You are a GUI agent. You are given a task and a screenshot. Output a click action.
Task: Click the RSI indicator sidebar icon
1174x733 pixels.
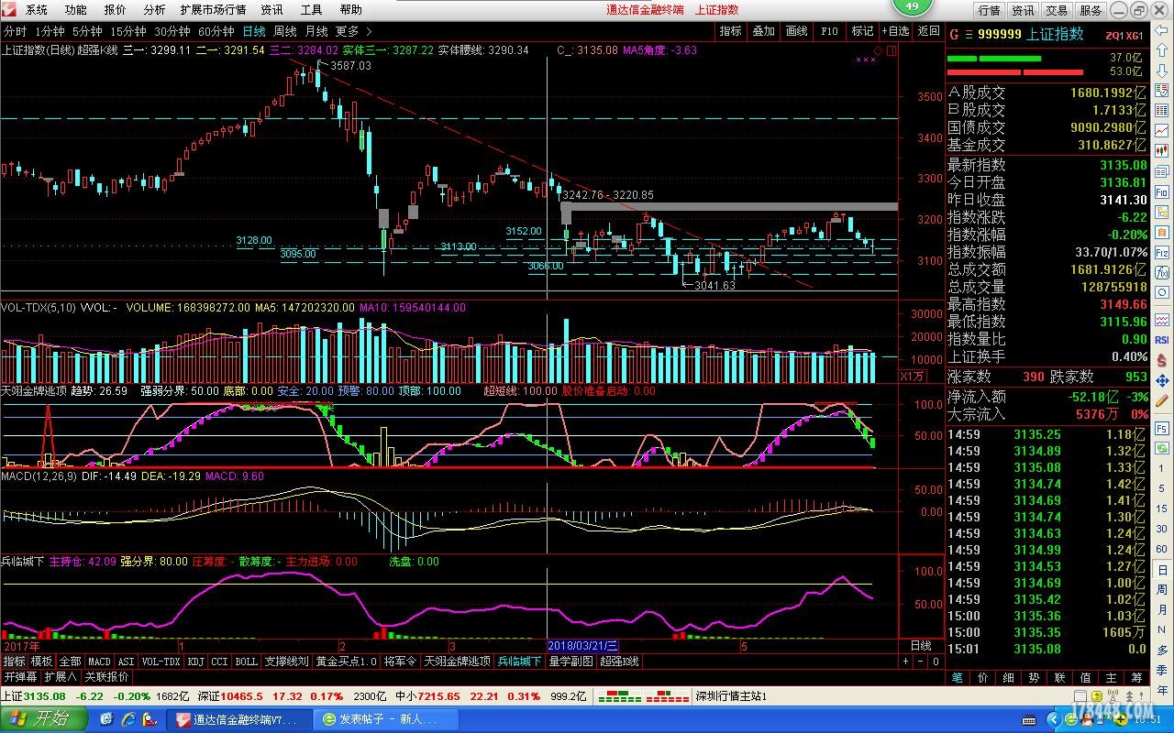1162,340
